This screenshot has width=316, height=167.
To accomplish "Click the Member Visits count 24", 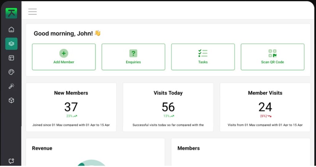I will click(265, 107).
